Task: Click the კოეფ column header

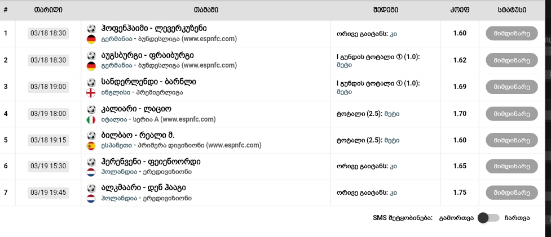Action: click(460, 10)
